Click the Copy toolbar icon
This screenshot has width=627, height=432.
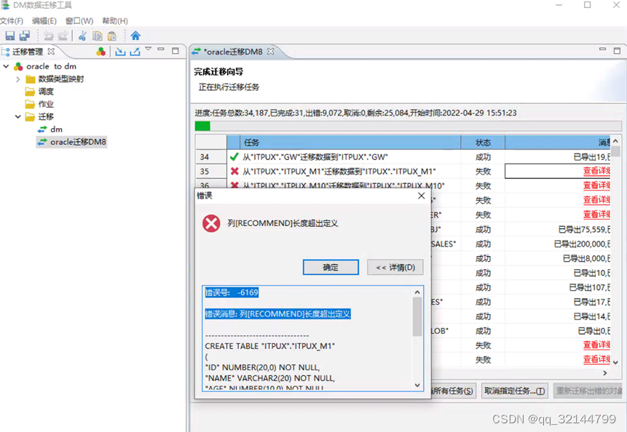(97, 36)
